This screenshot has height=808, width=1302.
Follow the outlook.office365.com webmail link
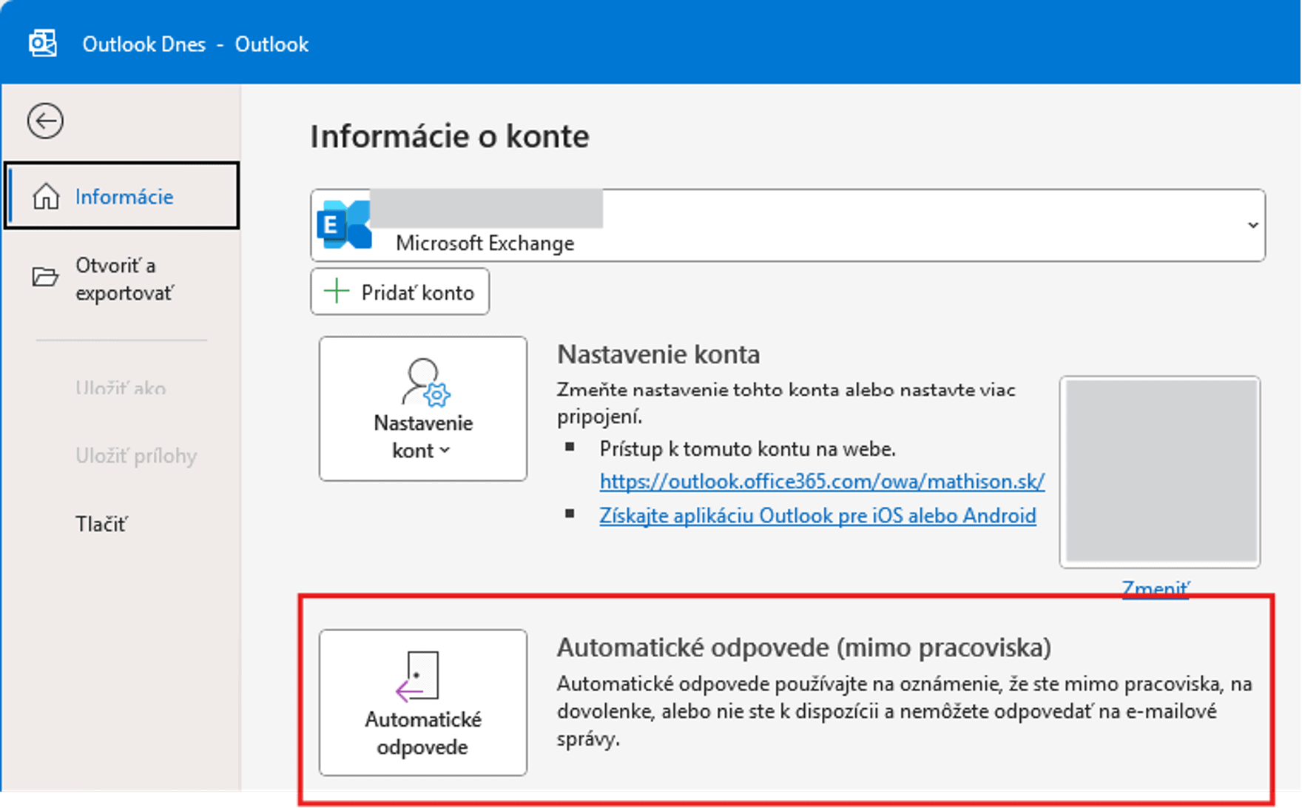tap(821, 481)
